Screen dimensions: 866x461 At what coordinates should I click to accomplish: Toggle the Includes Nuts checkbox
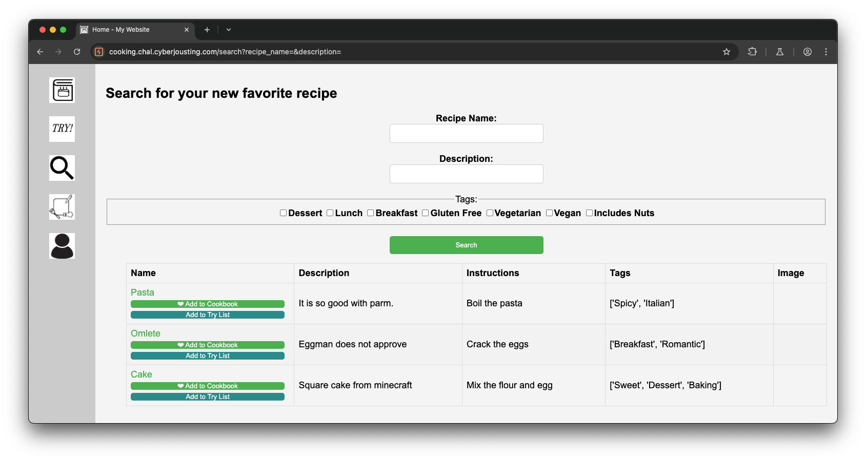[589, 213]
